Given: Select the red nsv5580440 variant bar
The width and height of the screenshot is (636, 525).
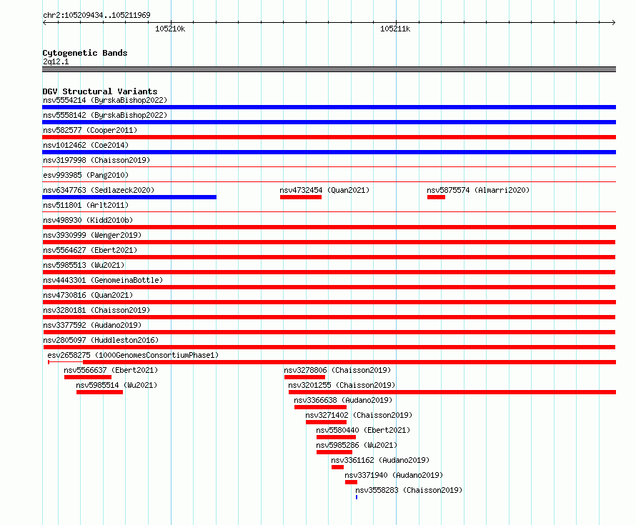Looking at the screenshot, I should (x=337, y=437).
